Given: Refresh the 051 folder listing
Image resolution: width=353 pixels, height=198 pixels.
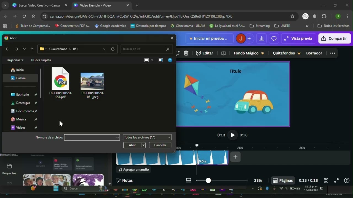Looking at the screenshot, I should [x=113, y=49].
